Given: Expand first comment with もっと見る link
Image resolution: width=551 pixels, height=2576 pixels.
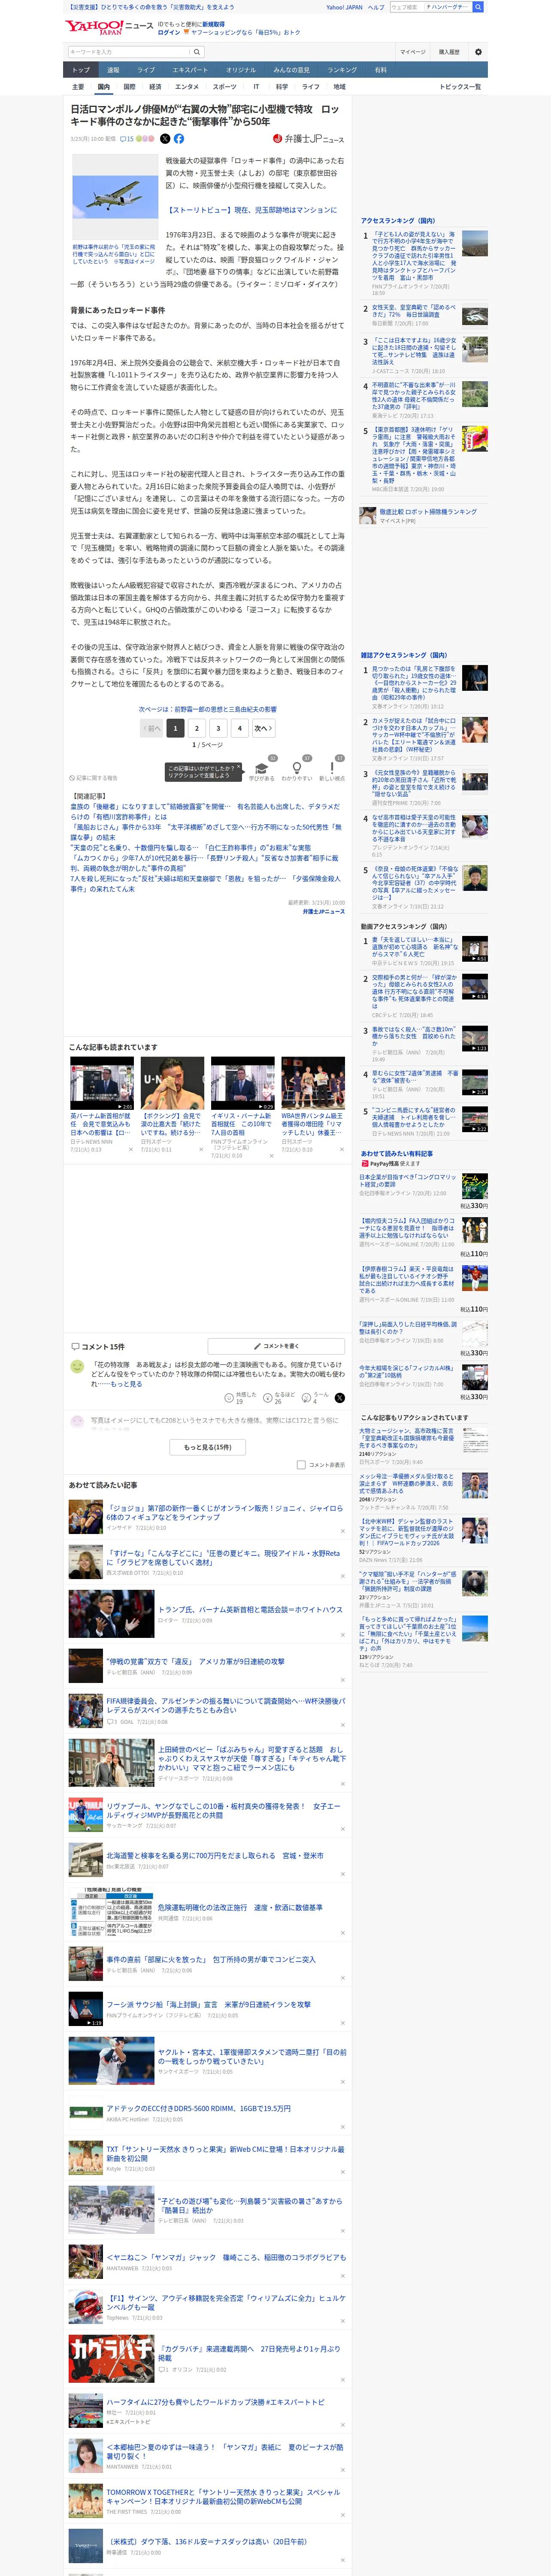Looking at the screenshot, I should (x=126, y=1384).
